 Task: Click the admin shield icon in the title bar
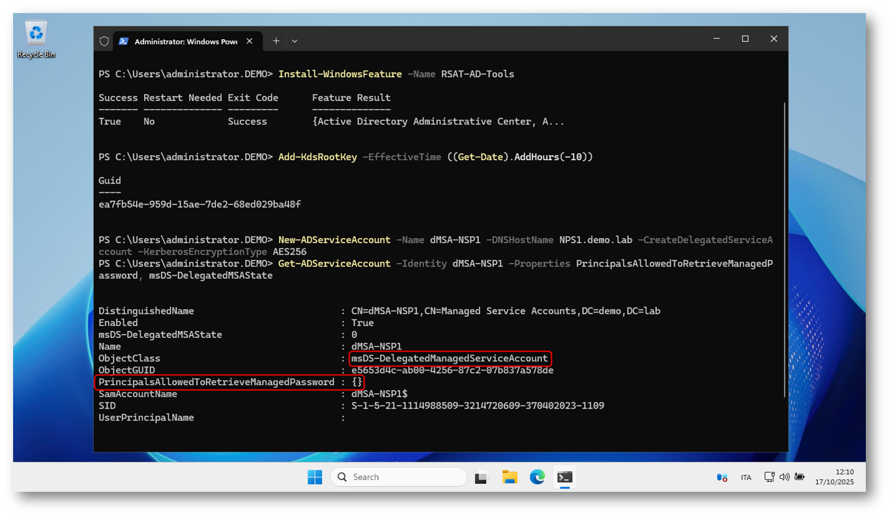(104, 41)
